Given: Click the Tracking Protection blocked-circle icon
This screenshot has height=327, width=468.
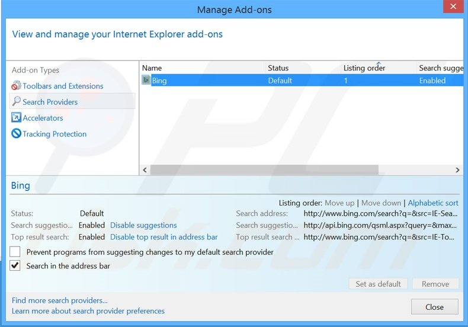Looking at the screenshot, I should point(16,134).
